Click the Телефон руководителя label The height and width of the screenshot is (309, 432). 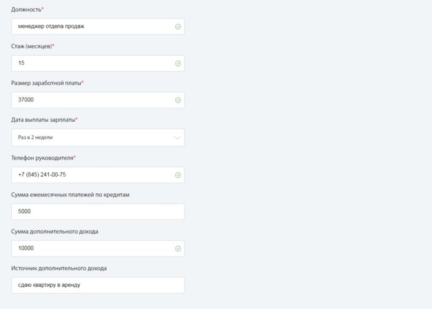(x=41, y=158)
